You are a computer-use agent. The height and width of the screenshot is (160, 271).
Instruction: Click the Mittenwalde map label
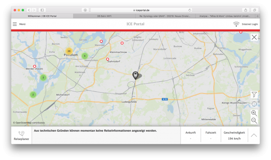pyautogui.click(x=208, y=119)
